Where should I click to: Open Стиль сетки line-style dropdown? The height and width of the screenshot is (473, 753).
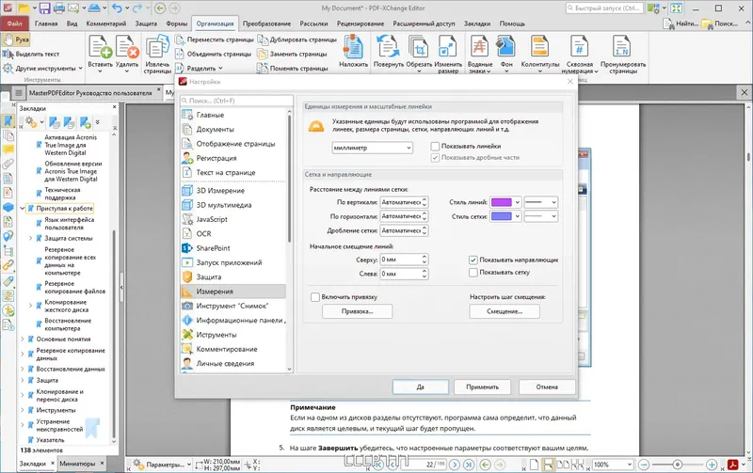click(540, 216)
